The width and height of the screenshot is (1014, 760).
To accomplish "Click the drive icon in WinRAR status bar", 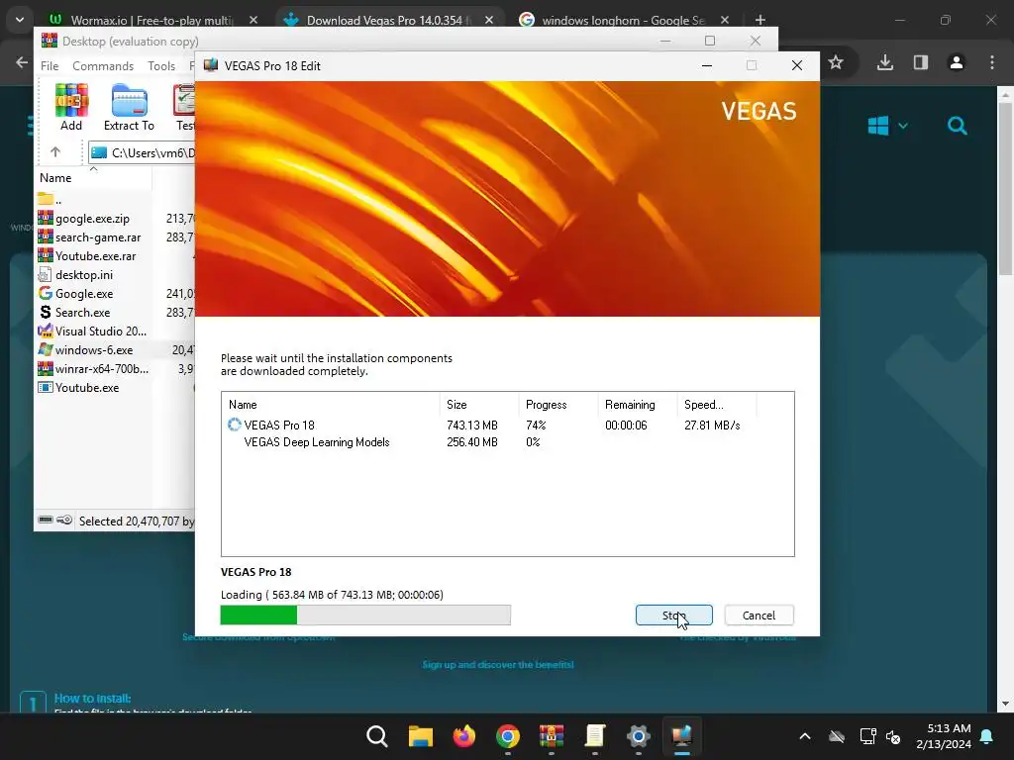I will pyautogui.click(x=46, y=520).
